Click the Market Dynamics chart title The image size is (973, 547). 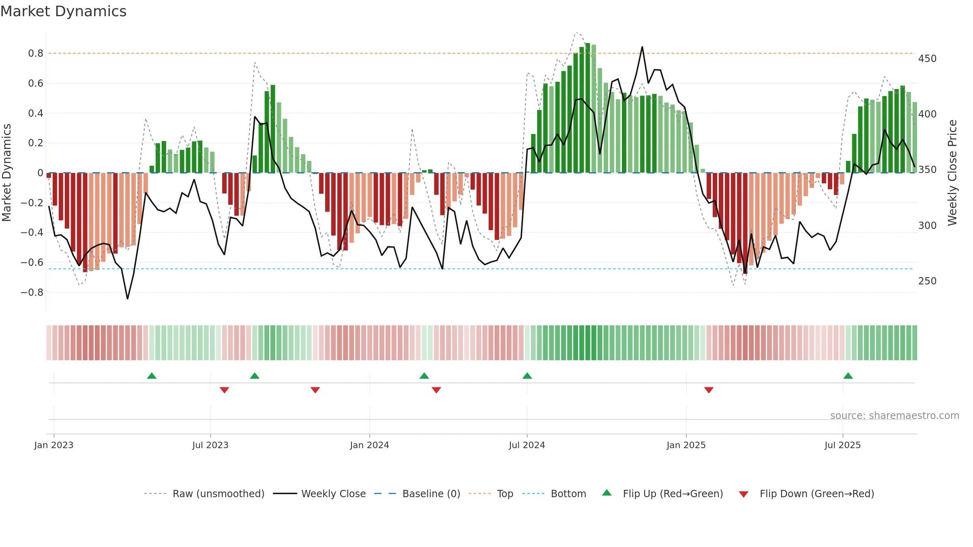pyautogui.click(x=63, y=11)
